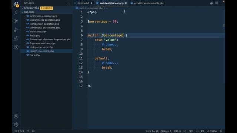Change language mode PHP in status bar

pyautogui.click(x=191, y=131)
